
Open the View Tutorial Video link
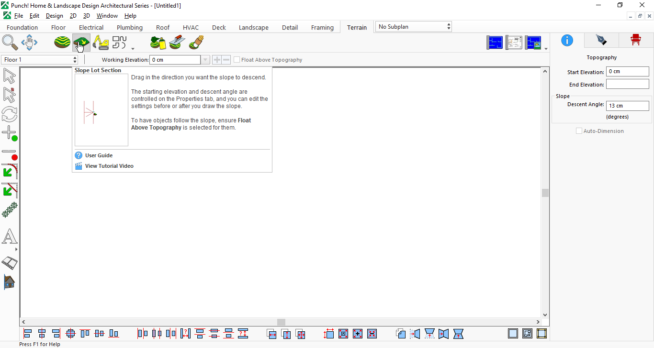[x=109, y=166]
